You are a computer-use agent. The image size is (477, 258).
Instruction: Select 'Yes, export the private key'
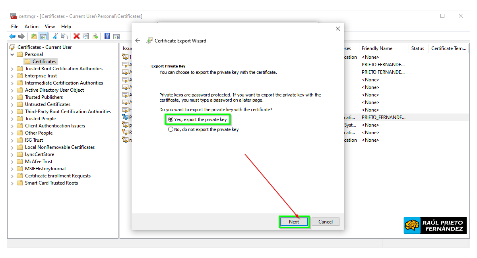click(171, 119)
